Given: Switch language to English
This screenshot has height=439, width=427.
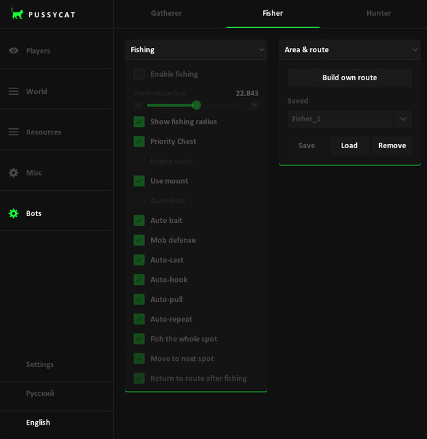Looking at the screenshot, I should [38, 423].
